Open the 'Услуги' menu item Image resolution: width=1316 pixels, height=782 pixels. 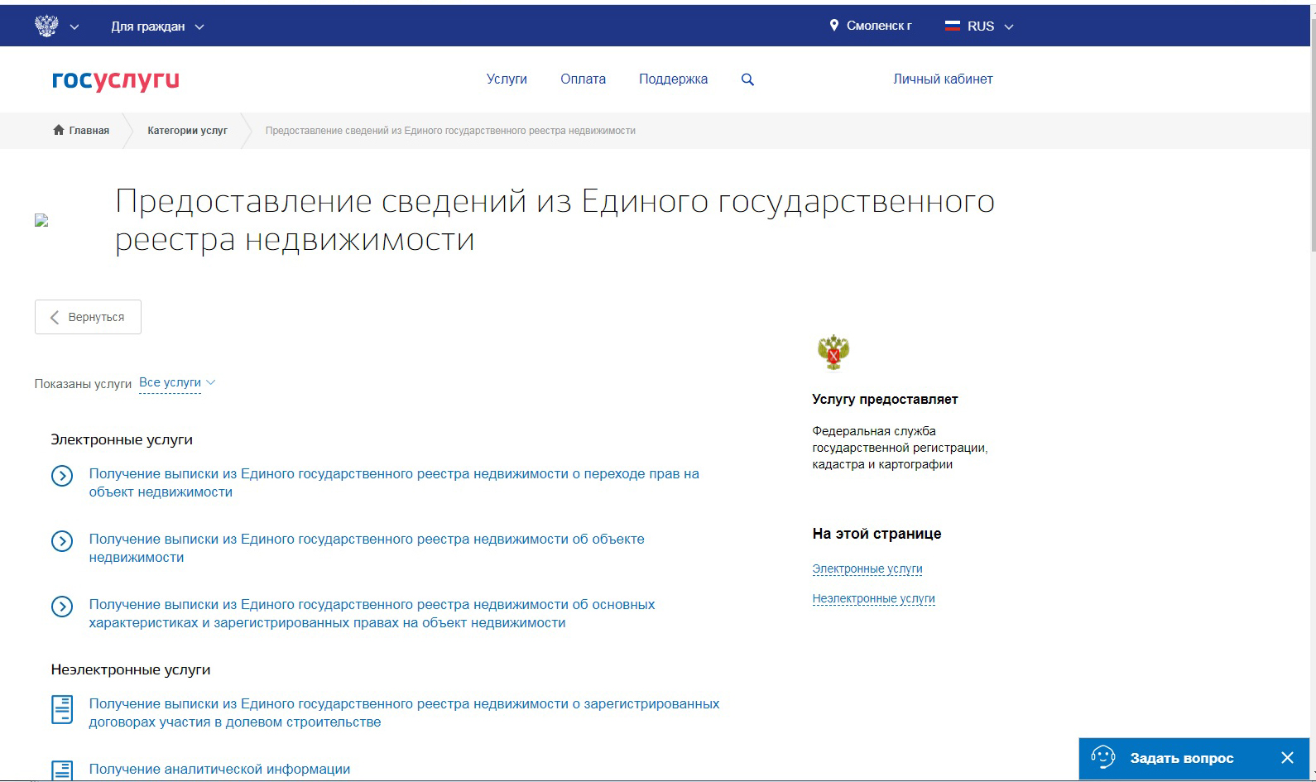pyautogui.click(x=507, y=79)
